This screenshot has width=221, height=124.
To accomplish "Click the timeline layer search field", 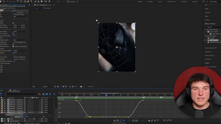I will (x=20, y=94).
